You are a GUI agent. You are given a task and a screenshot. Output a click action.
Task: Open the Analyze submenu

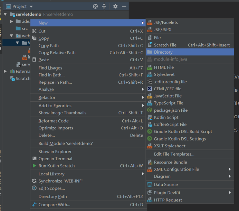88,89
